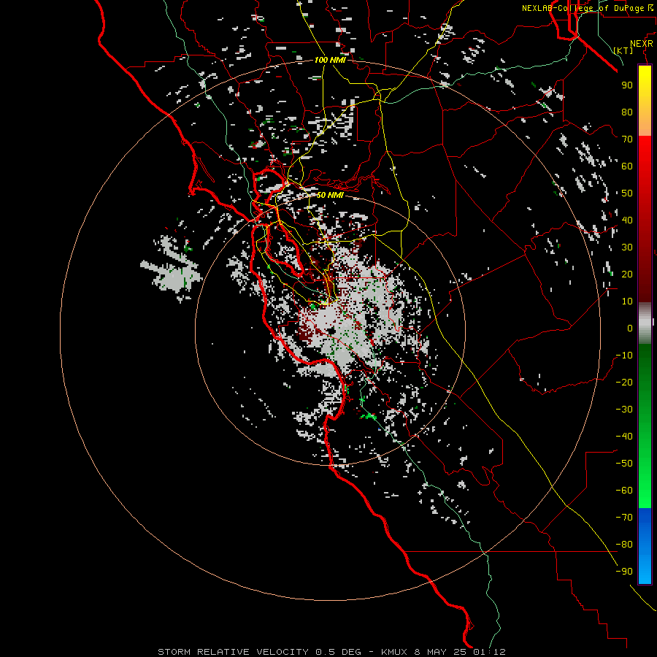Click the -20 value on the velocity scale

pos(624,382)
